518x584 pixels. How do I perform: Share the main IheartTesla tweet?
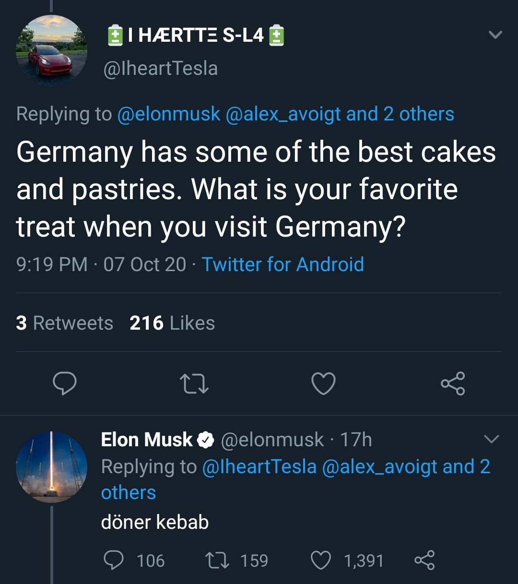coord(453,383)
